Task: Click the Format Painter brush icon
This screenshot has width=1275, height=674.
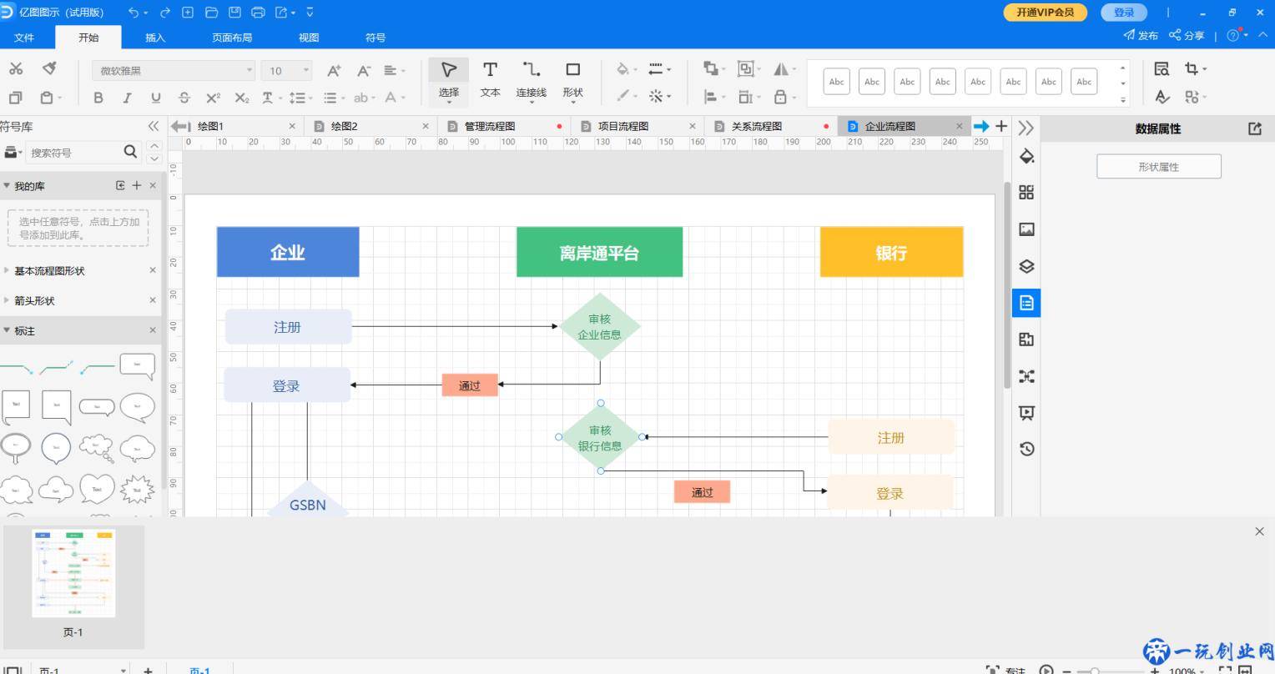Action: point(49,68)
